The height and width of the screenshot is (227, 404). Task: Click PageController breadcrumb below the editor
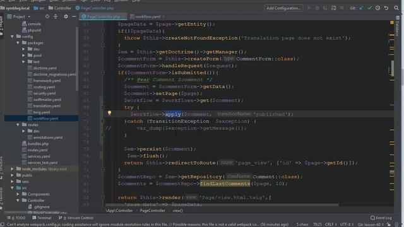click(153, 211)
